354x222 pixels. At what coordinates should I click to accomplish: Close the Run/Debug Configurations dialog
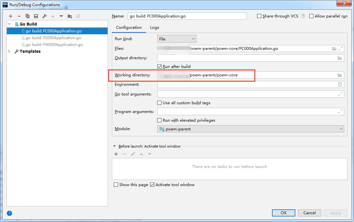(344, 3)
